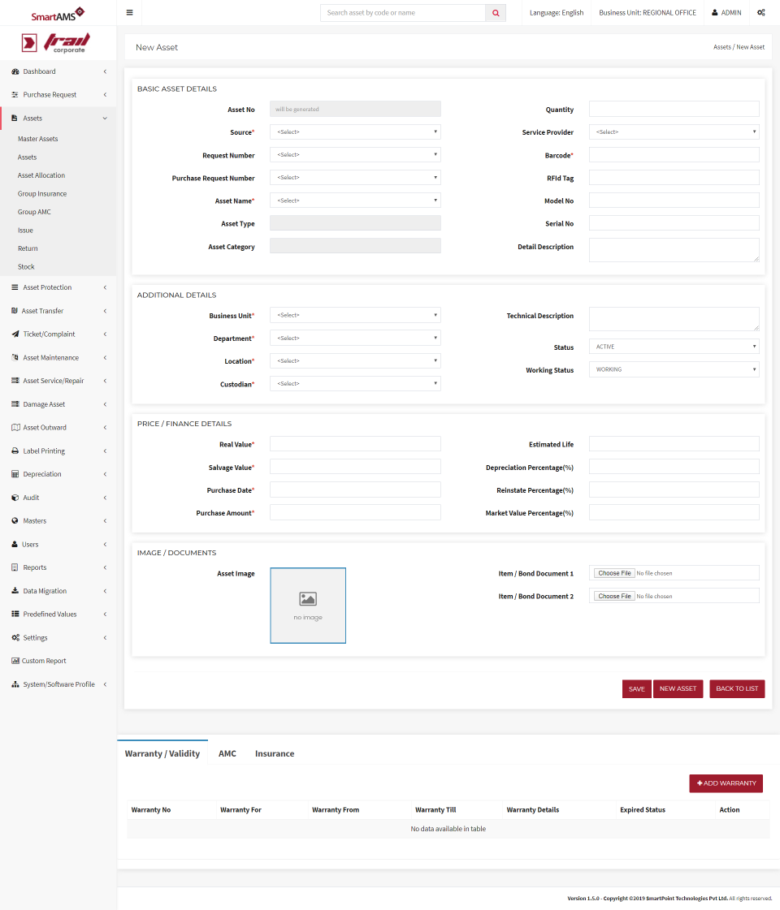Click the Depreciation sidebar icon
Screen dimensions: 780x910
[x=14, y=473]
